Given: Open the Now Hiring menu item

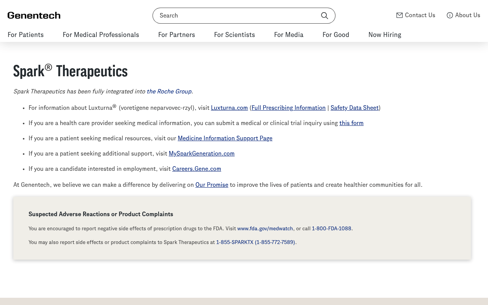Looking at the screenshot, I should 385,35.
